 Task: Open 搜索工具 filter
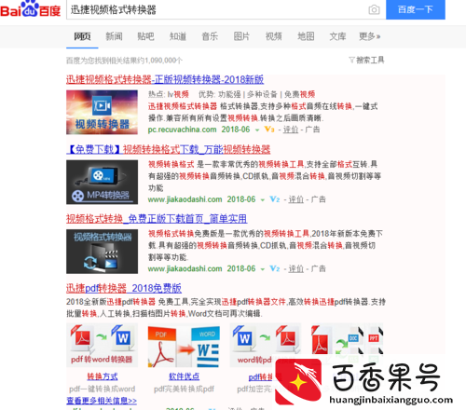click(366, 60)
